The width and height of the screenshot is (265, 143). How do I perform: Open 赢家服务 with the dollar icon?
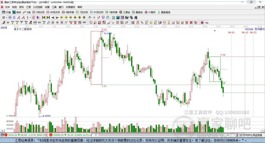click(164, 12)
